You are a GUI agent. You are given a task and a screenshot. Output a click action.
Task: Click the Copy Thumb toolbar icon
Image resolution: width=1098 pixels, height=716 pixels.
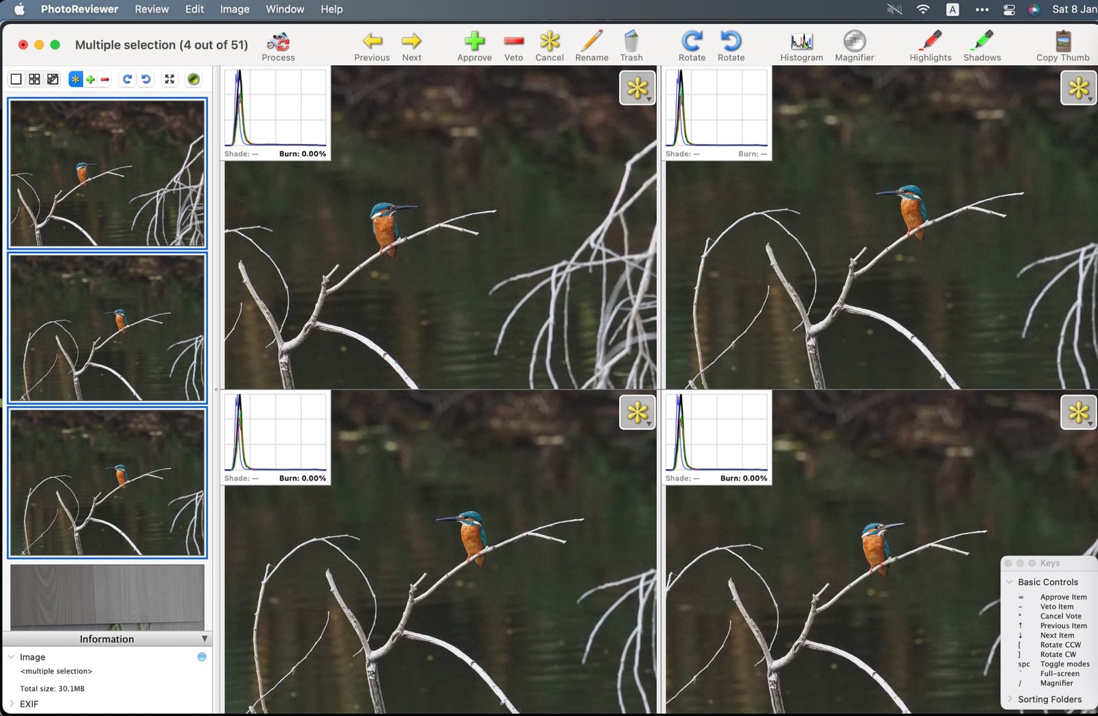coord(1062,43)
